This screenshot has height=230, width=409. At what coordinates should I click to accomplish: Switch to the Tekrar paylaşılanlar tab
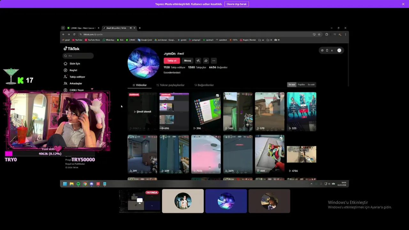[x=171, y=85]
